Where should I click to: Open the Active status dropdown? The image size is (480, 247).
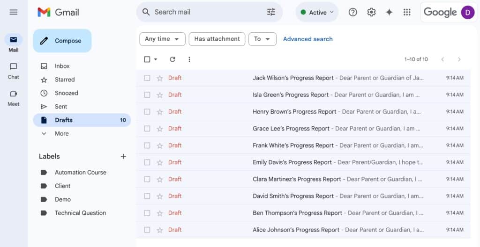tap(317, 13)
